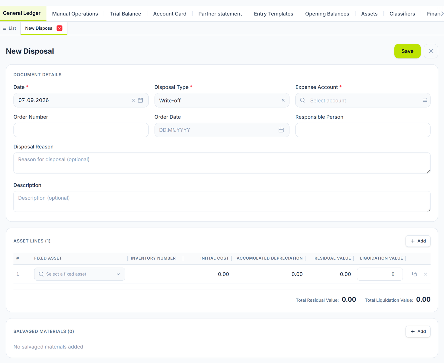Open the Manual Operations tab
Viewport: 444px width, 363px height.
pyautogui.click(x=75, y=14)
